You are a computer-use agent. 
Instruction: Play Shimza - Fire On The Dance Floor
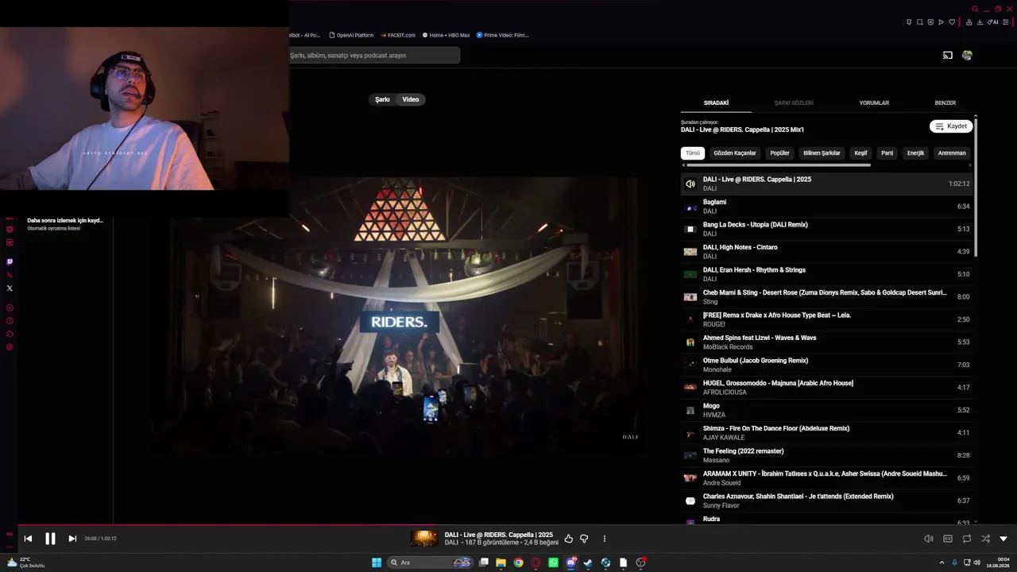pyautogui.click(x=826, y=433)
